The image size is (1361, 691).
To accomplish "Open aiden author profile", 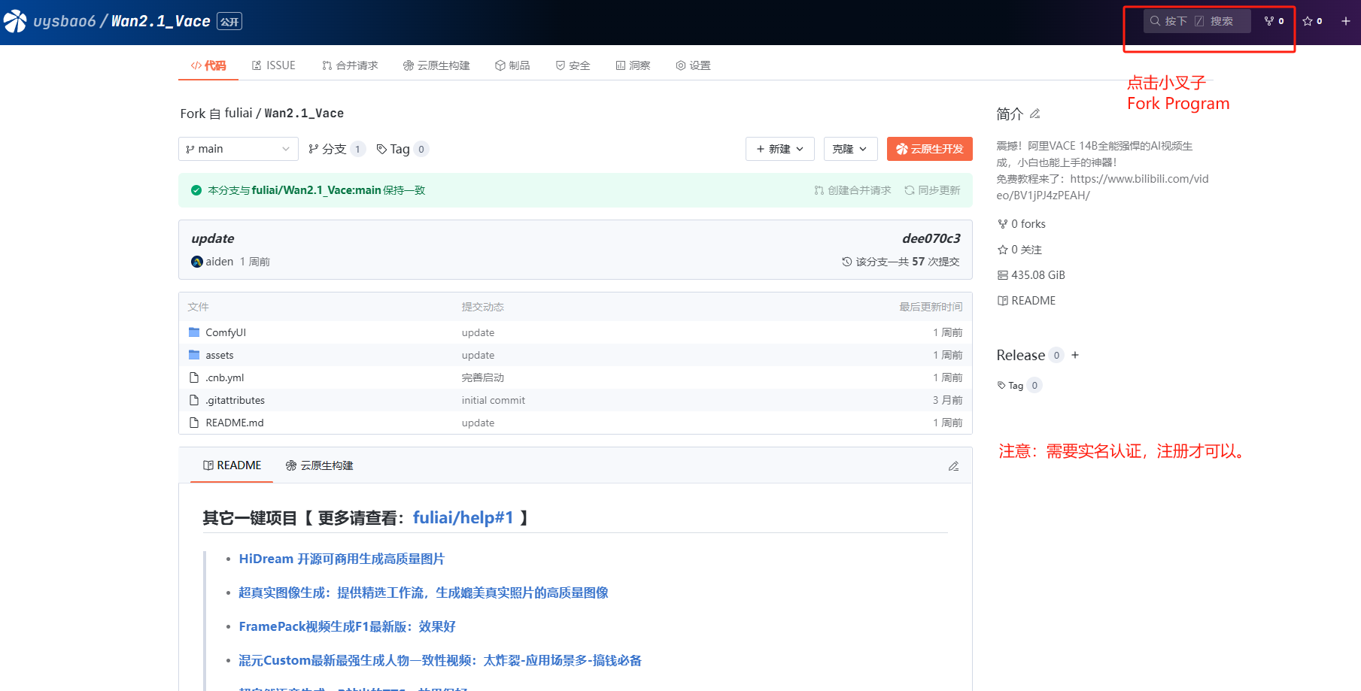I will coord(212,262).
